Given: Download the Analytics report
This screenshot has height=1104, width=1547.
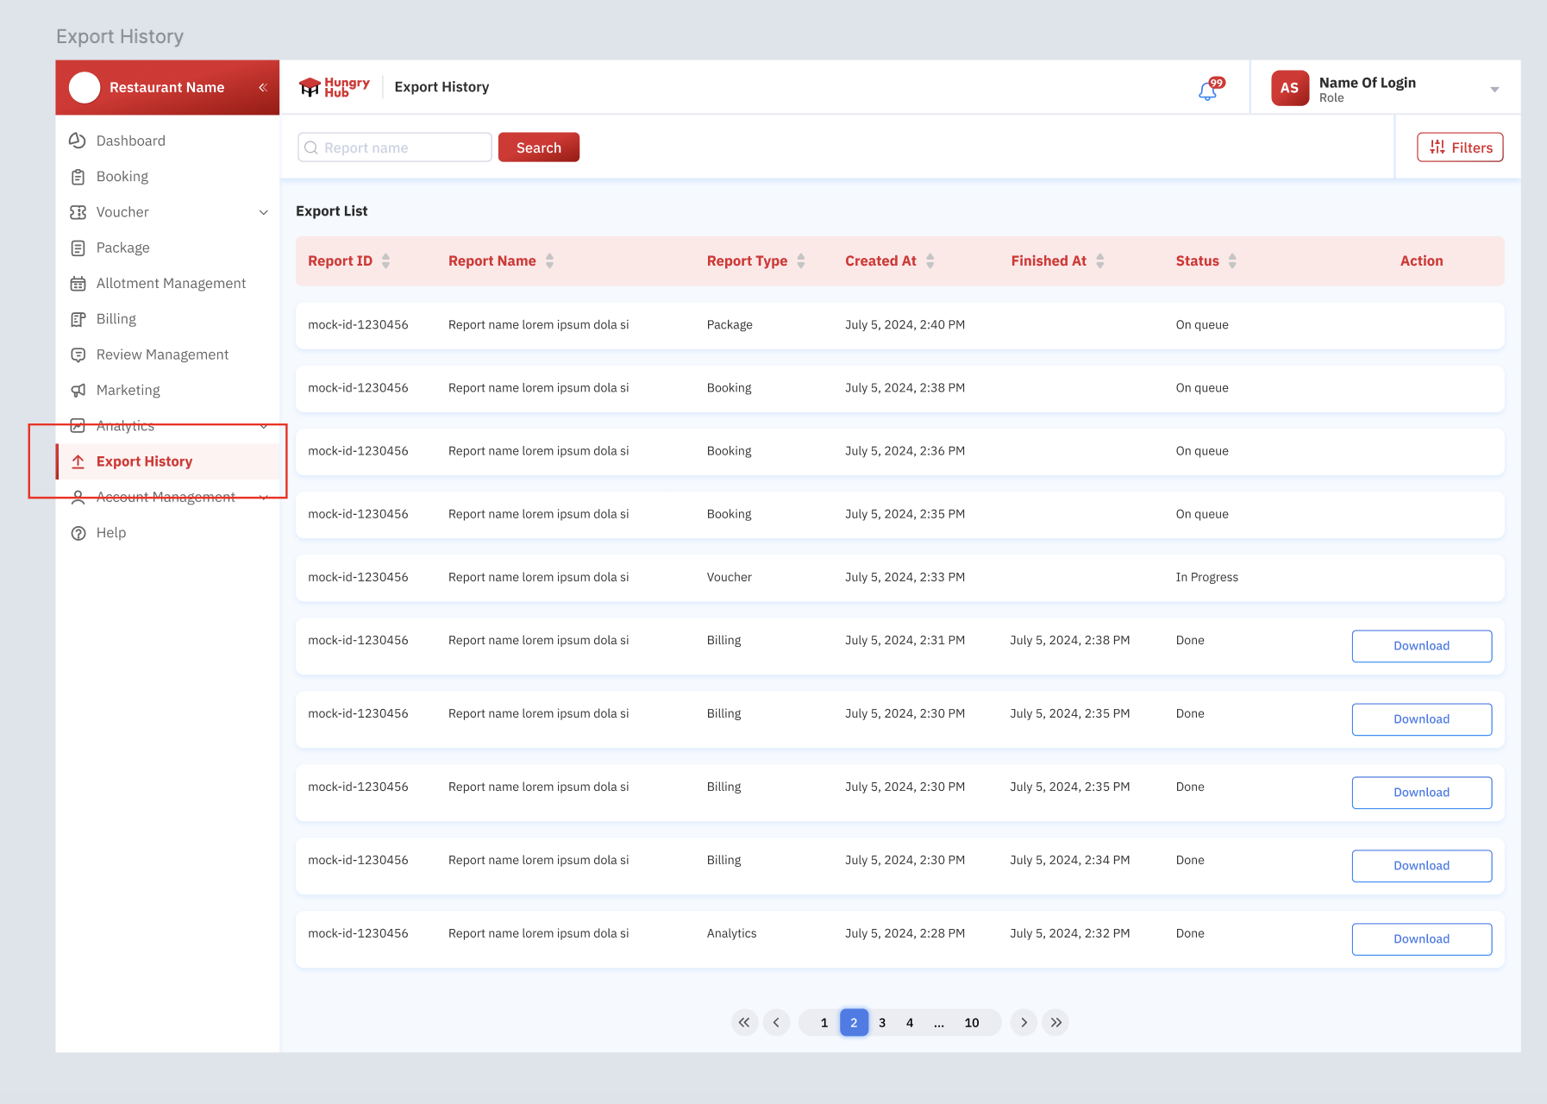Looking at the screenshot, I should point(1421,939).
